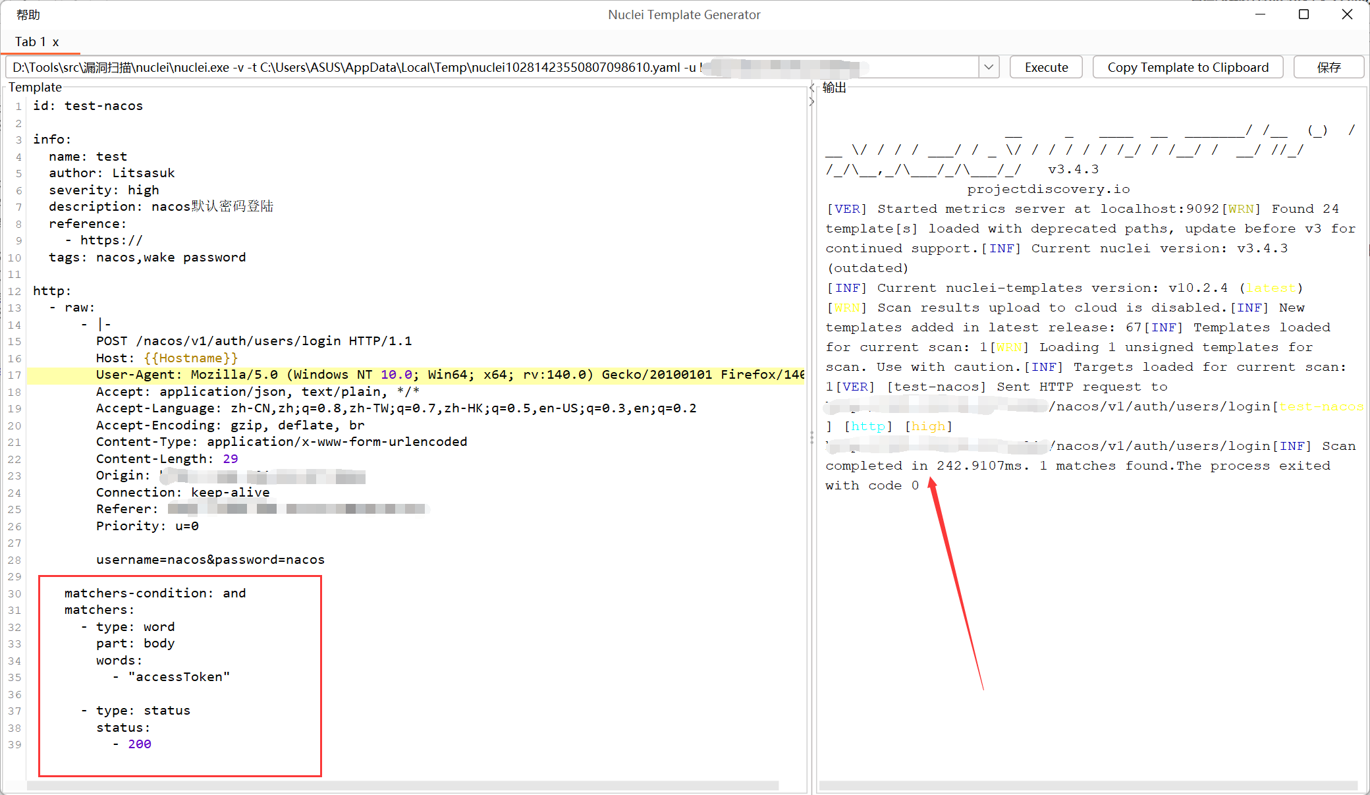Collapse output pane with right splitter arrow

click(x=811, y=102)
